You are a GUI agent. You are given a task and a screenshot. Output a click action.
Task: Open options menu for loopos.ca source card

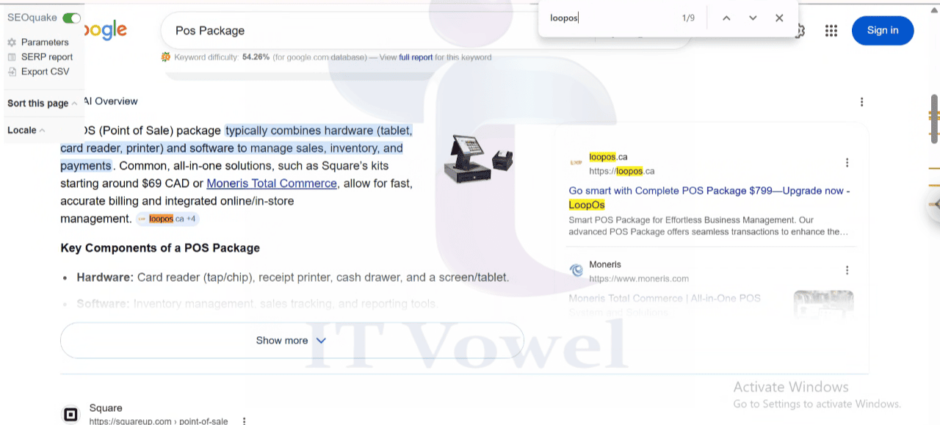847,163
